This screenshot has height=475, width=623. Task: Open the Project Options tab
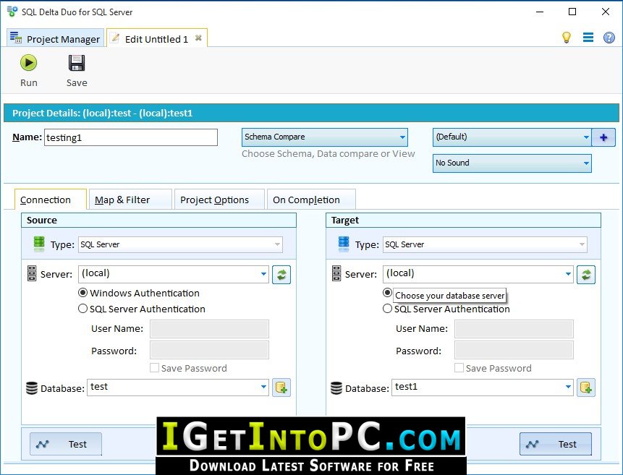click(x=219, y=200)
